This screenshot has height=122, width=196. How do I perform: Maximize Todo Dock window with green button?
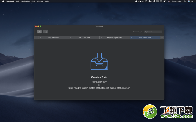point(41,26)
